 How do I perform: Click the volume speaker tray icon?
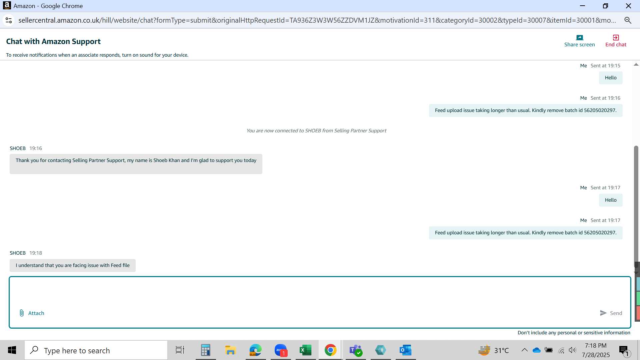(572, 350)
